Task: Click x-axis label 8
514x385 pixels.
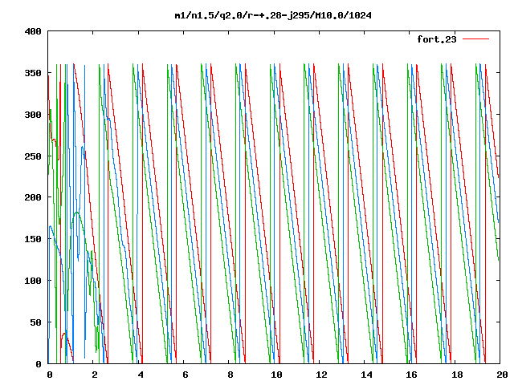Action: [230, 375]
